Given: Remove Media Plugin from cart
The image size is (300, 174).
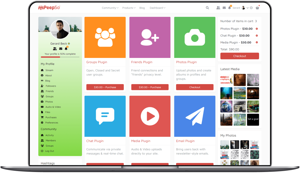Looking at the screenshot, I should (x=257, y=42).
